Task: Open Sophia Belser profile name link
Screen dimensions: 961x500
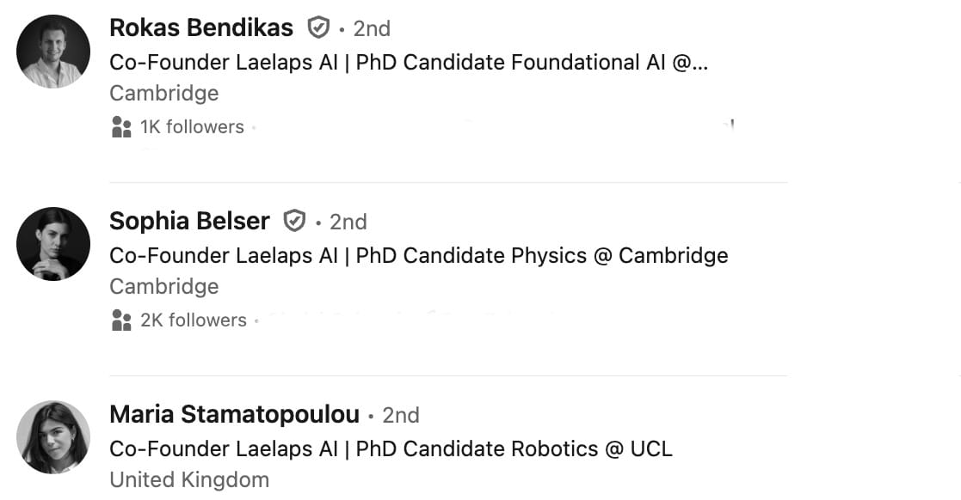Action: pyautogui.click(x=189, y=222)
